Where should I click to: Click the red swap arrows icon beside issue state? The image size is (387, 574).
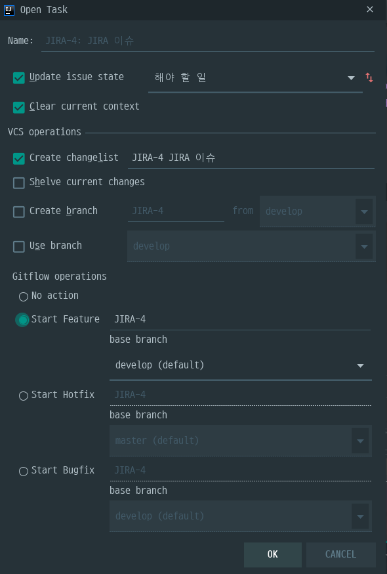pos(369,77)
